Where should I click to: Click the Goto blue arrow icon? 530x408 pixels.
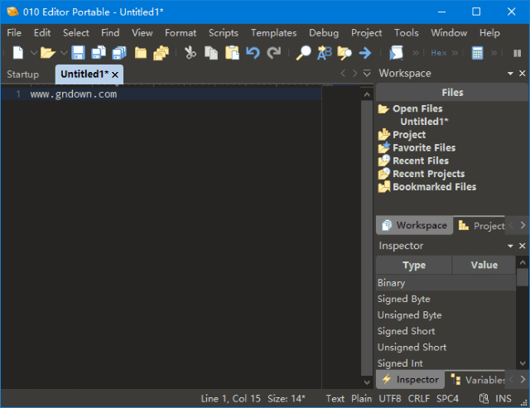tap(364, 53)
